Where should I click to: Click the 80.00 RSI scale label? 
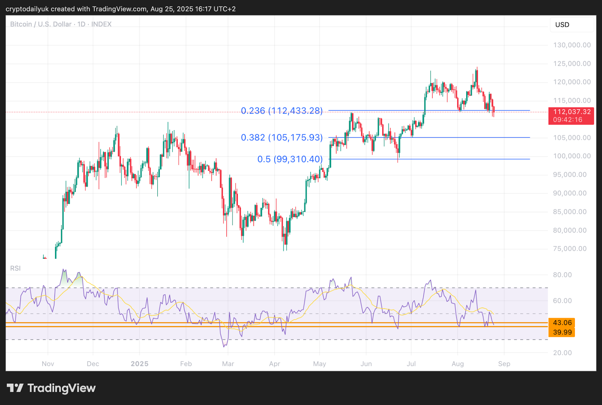562,275
